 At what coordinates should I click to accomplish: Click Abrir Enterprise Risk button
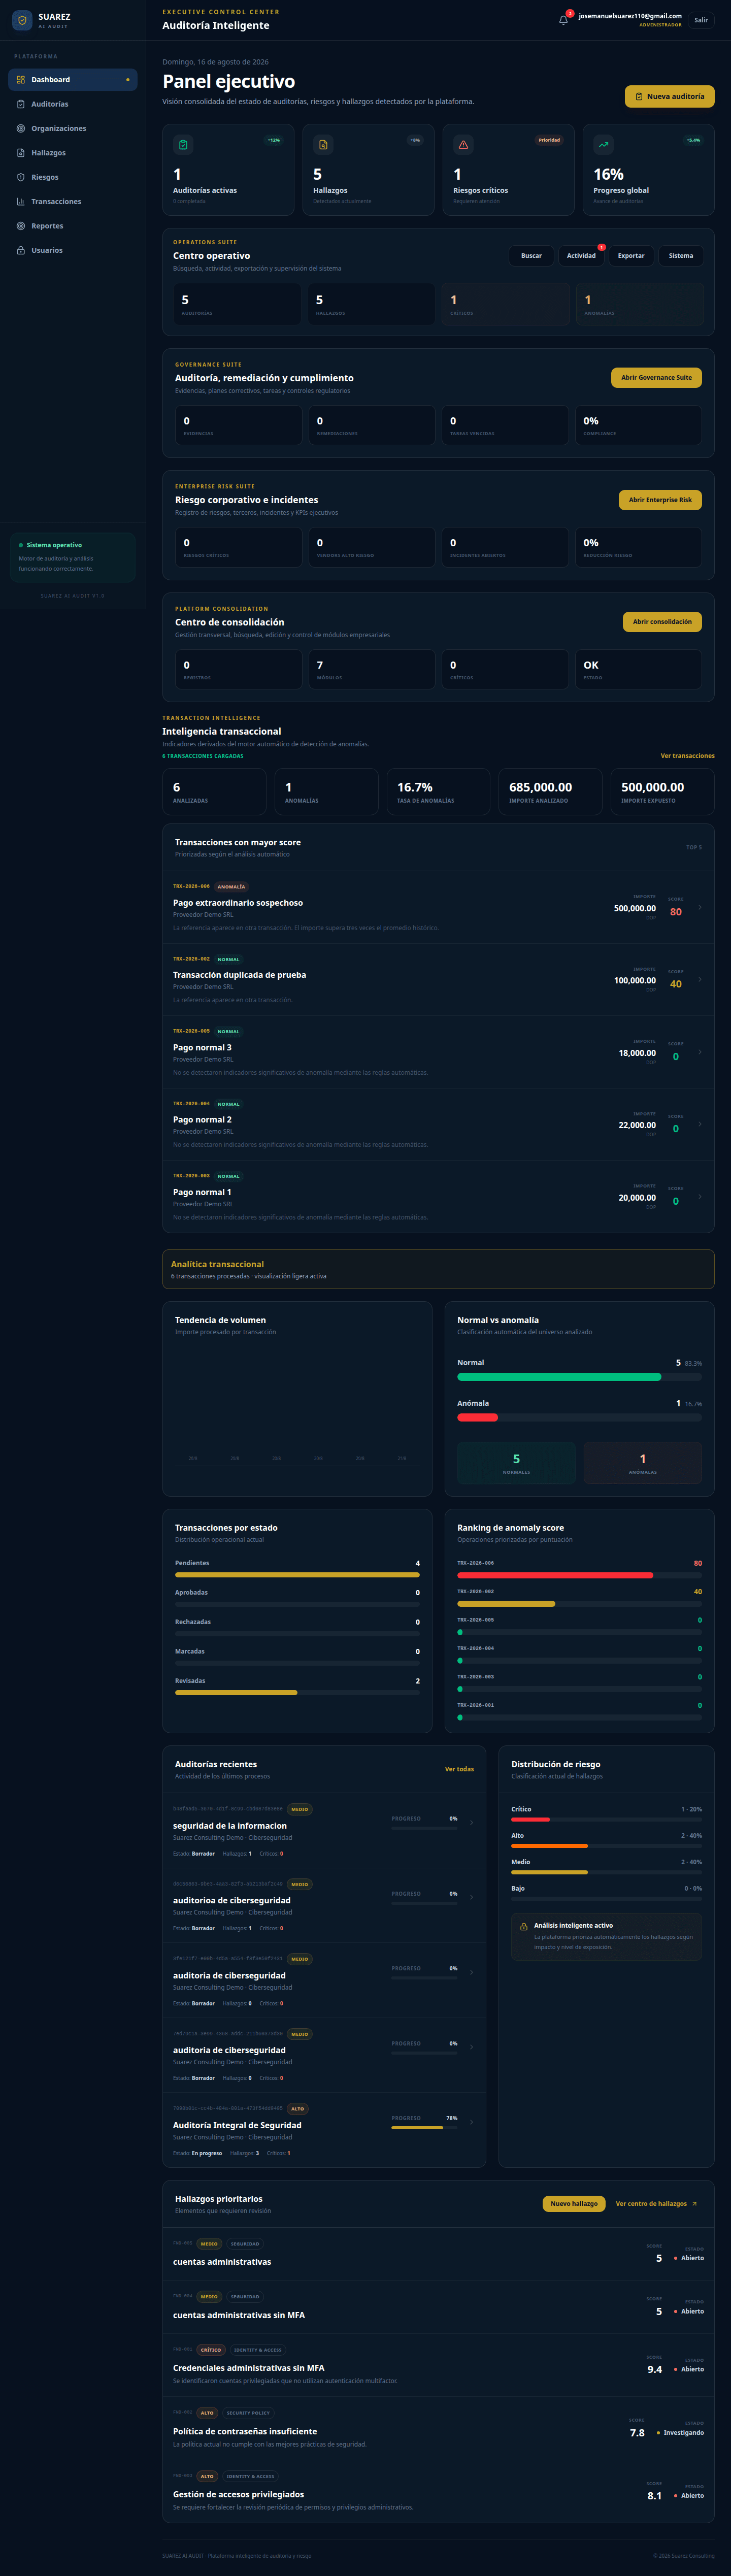(x=660, y=499)
